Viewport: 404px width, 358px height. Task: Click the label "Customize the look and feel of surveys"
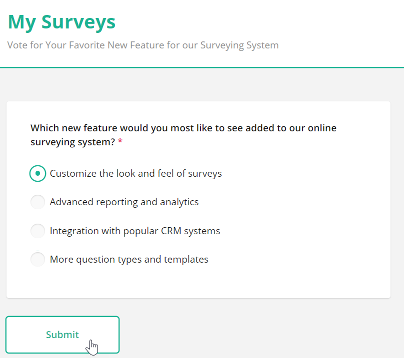[x=135, y=173]
